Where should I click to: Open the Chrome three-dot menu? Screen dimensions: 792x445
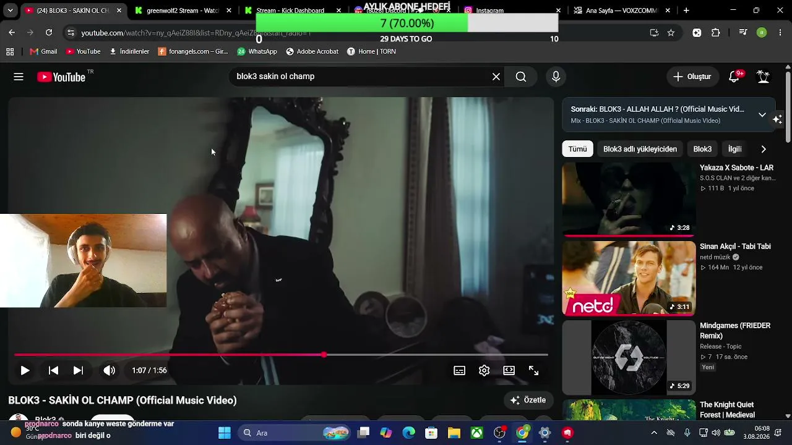780,33
